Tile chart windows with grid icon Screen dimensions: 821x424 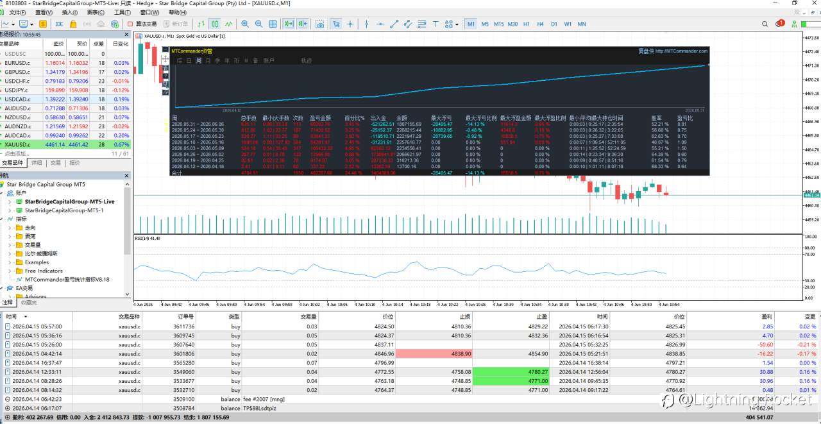(273, 24)
